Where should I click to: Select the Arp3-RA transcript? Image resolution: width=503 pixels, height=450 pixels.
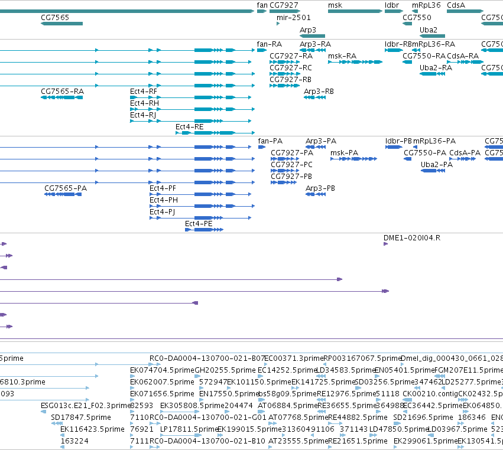(x=313, y=50)
